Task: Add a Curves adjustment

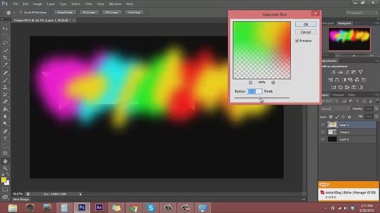Action: click(x=347, y=72)
